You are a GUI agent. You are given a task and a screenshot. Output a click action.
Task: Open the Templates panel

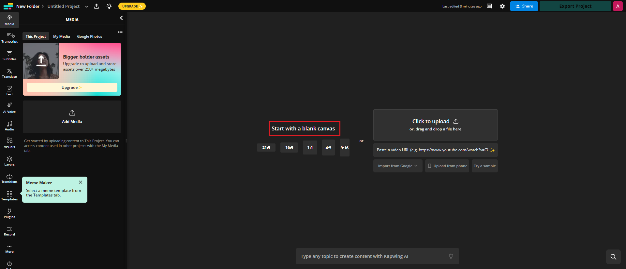9,196
